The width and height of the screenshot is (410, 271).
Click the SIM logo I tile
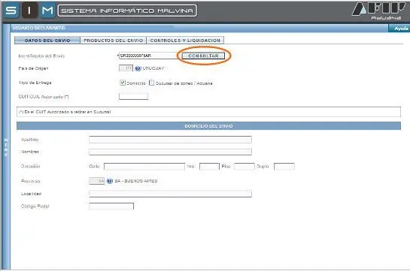(x=29, y=11)
